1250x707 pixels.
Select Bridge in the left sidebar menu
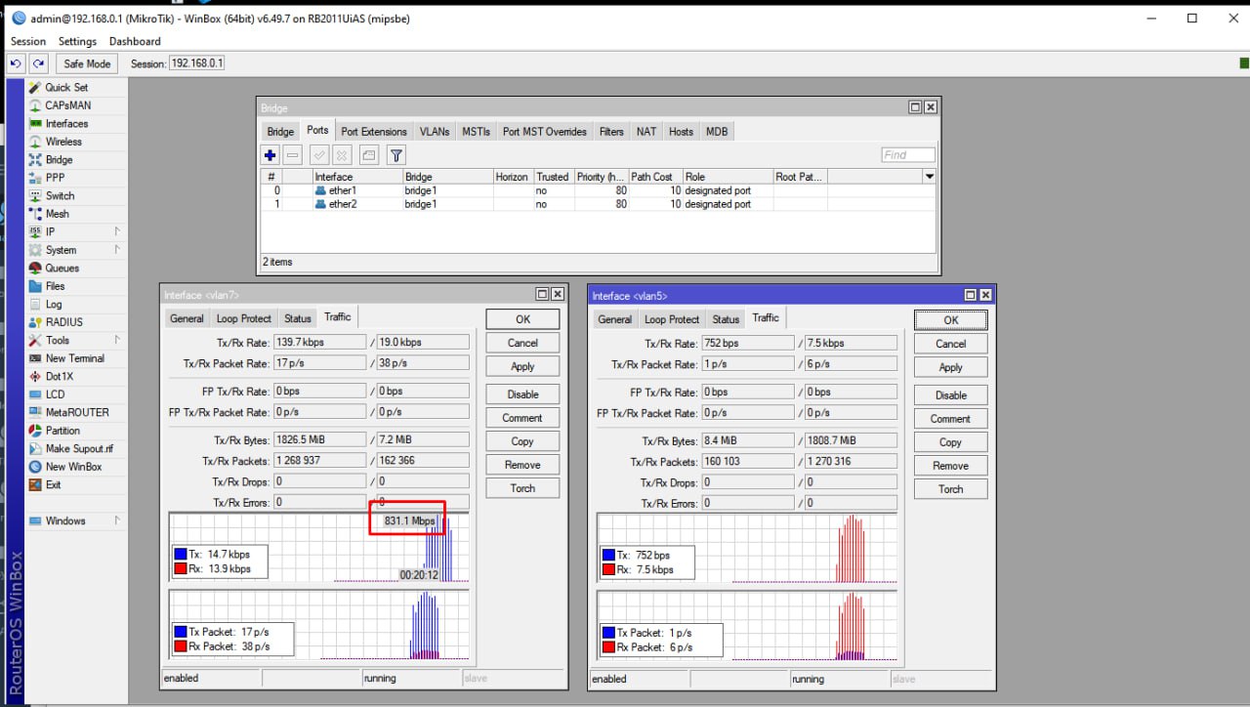[x=59, y=160]
